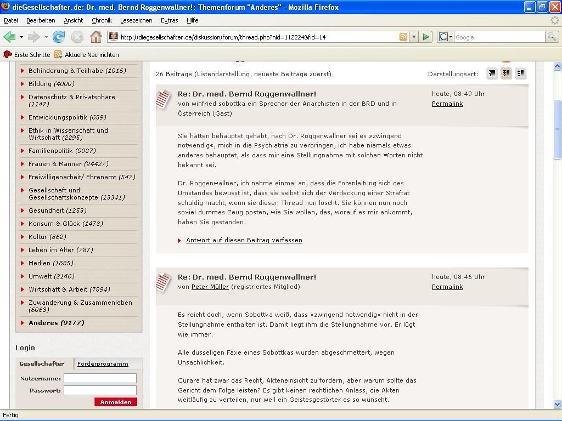Reload the page with the refresh icon
562x421 pixels.
click(59, 37)
